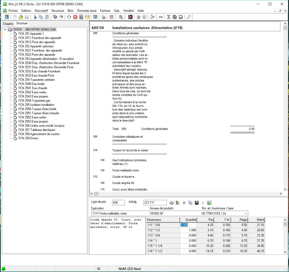
Task: Select FCN 251 Appareils 1 in tree
Action: [31, 34]
